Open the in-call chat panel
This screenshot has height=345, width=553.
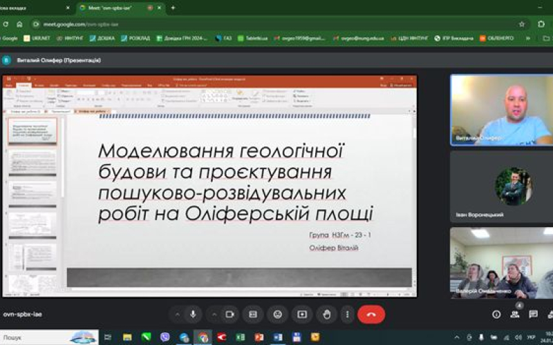click(533, 315)
